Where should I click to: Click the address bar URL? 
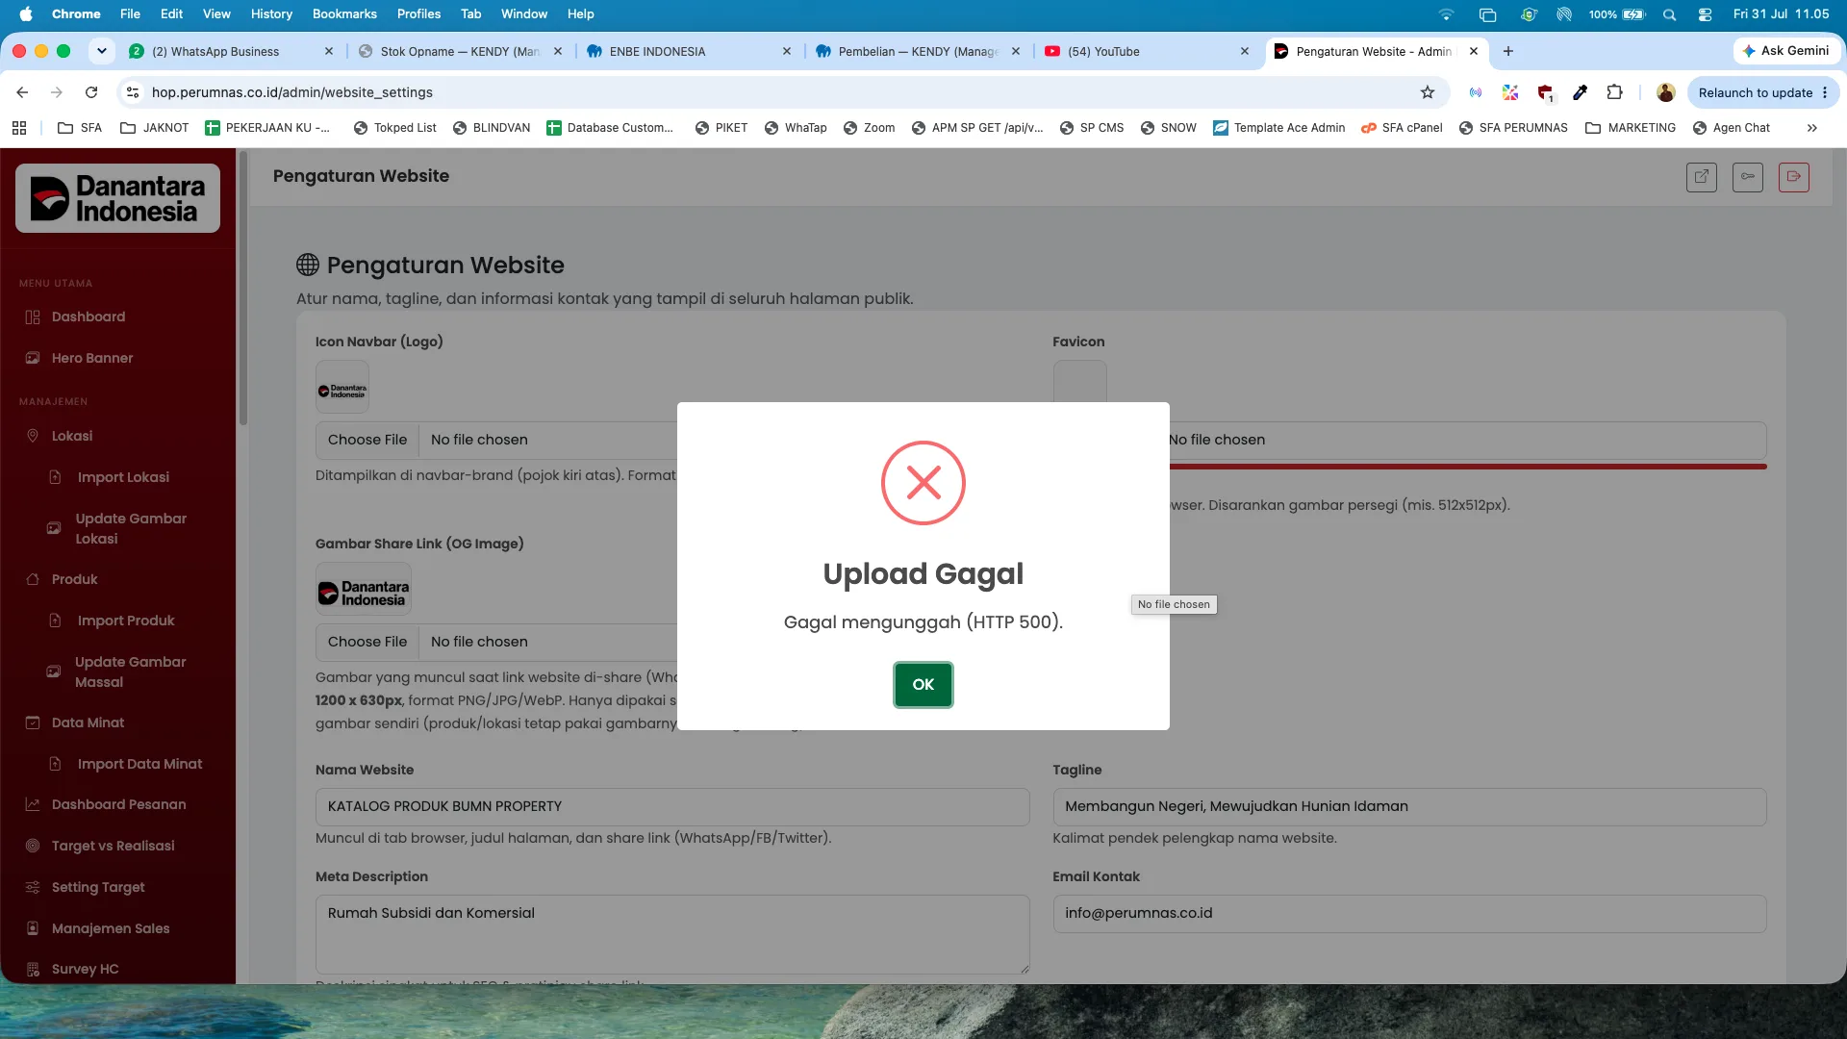[292, 92]
